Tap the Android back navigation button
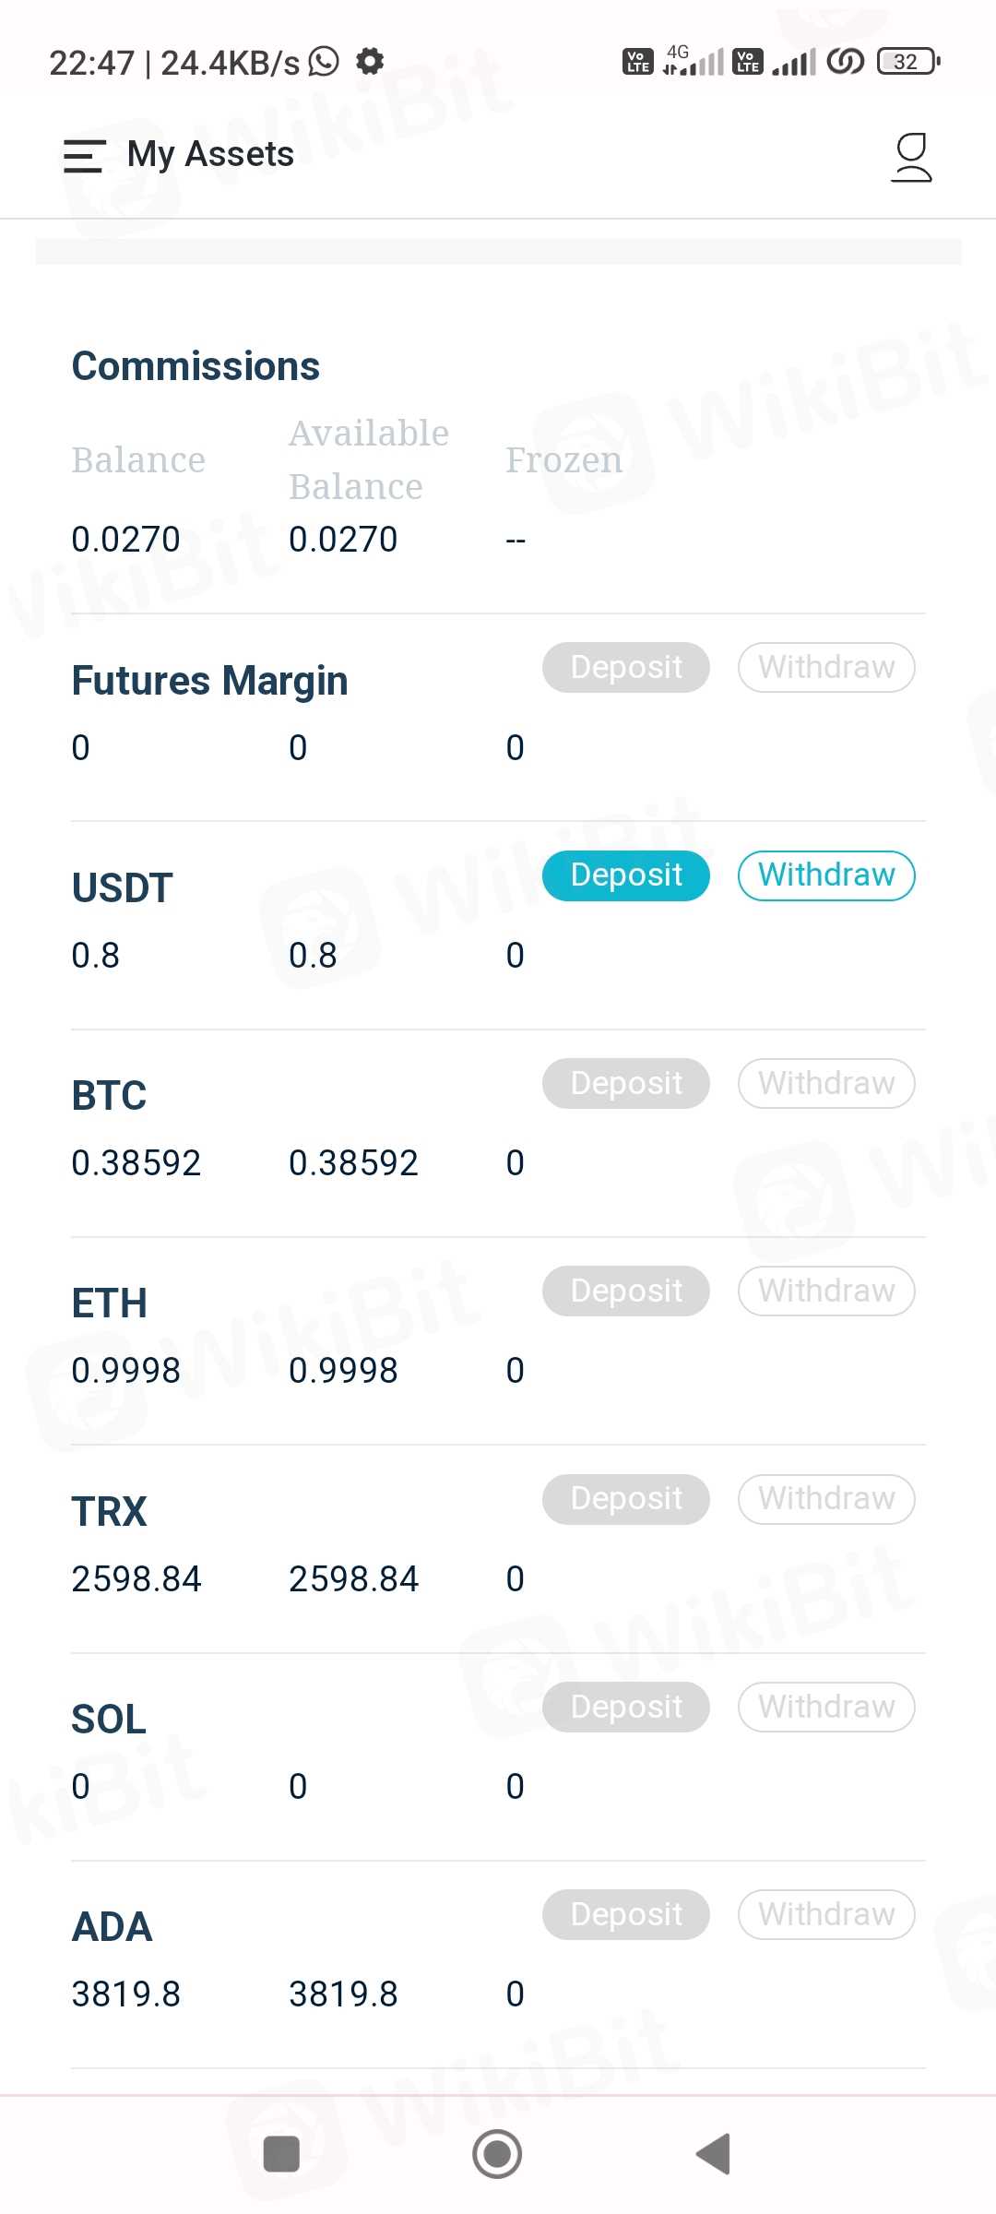 click(x=713, y=2154)
